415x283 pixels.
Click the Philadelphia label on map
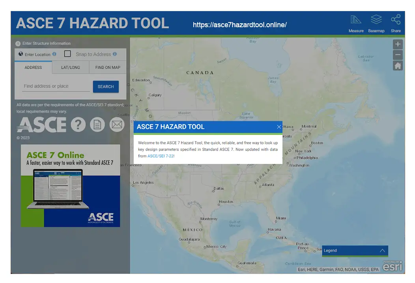click(307, 158)
